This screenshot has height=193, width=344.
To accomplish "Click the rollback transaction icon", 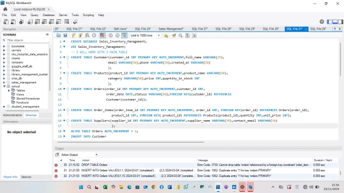I will (117, 35).
